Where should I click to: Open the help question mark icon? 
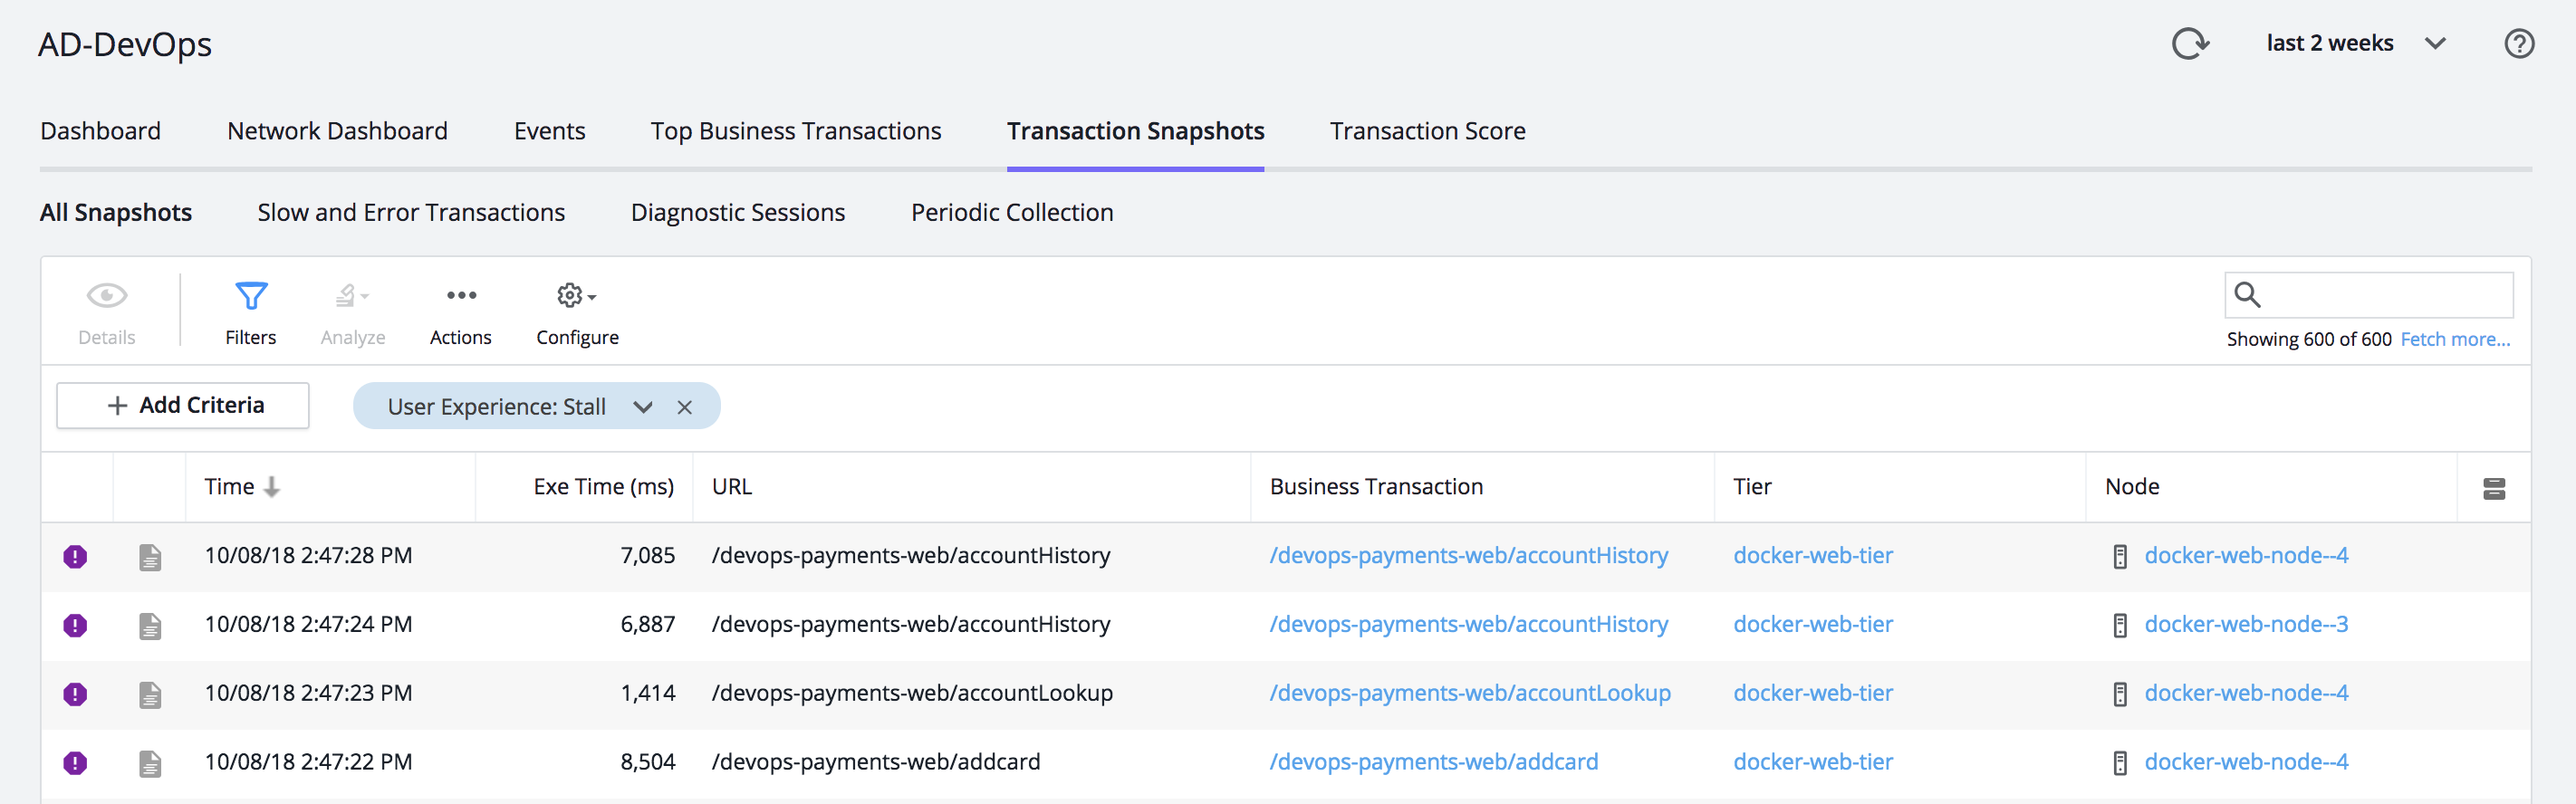point(2518,44)
